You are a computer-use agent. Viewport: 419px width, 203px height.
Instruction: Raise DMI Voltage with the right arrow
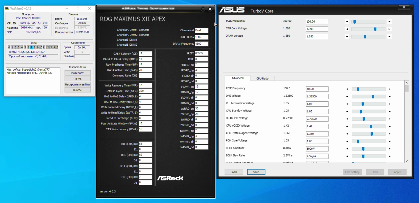click(390, 97)
